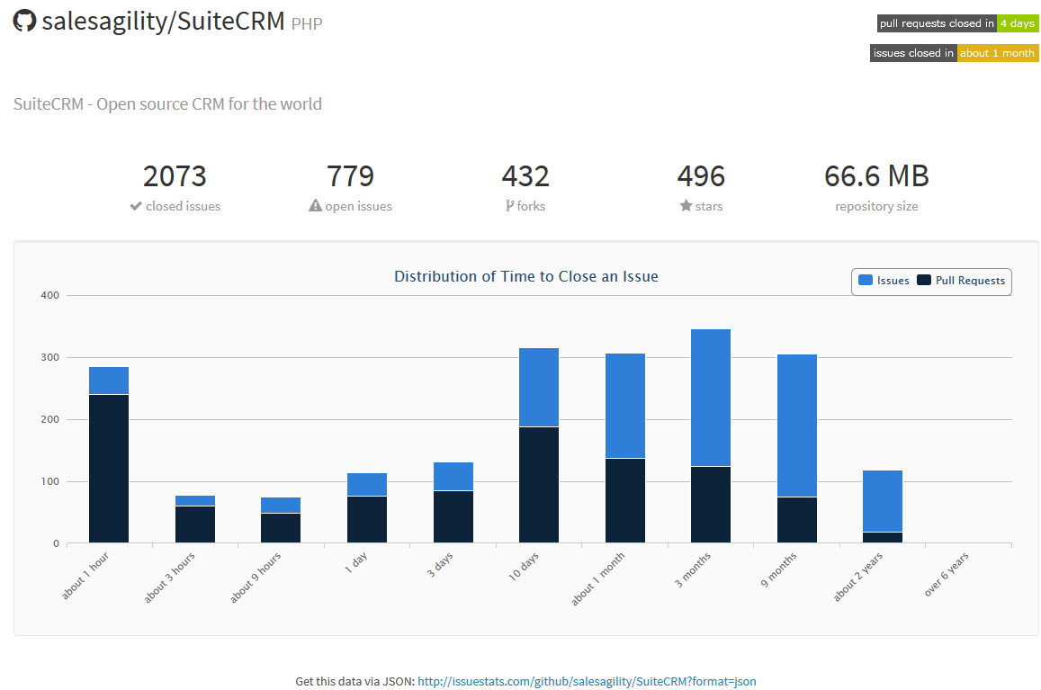
Task: Open the salesagility/SuiteCRM repository title
Action: click(164, 22)
